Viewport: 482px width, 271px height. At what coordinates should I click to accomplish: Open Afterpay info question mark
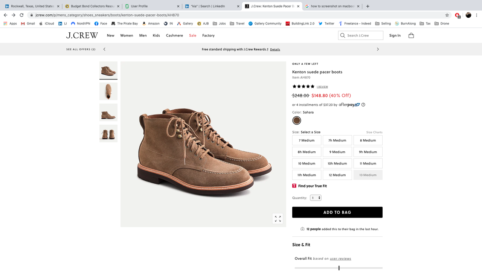point(363,105)
